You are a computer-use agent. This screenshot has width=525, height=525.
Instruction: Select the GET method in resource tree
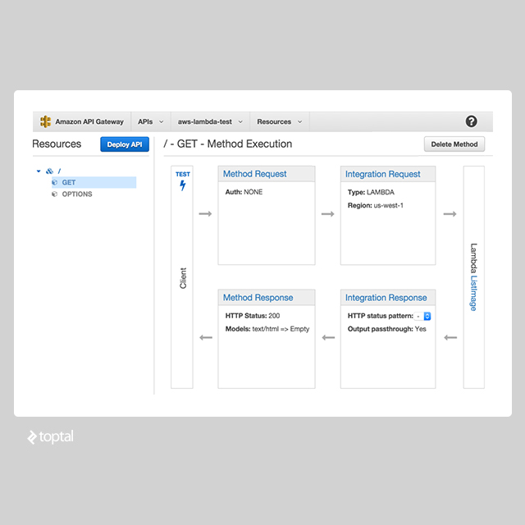[x=69, y=182]
